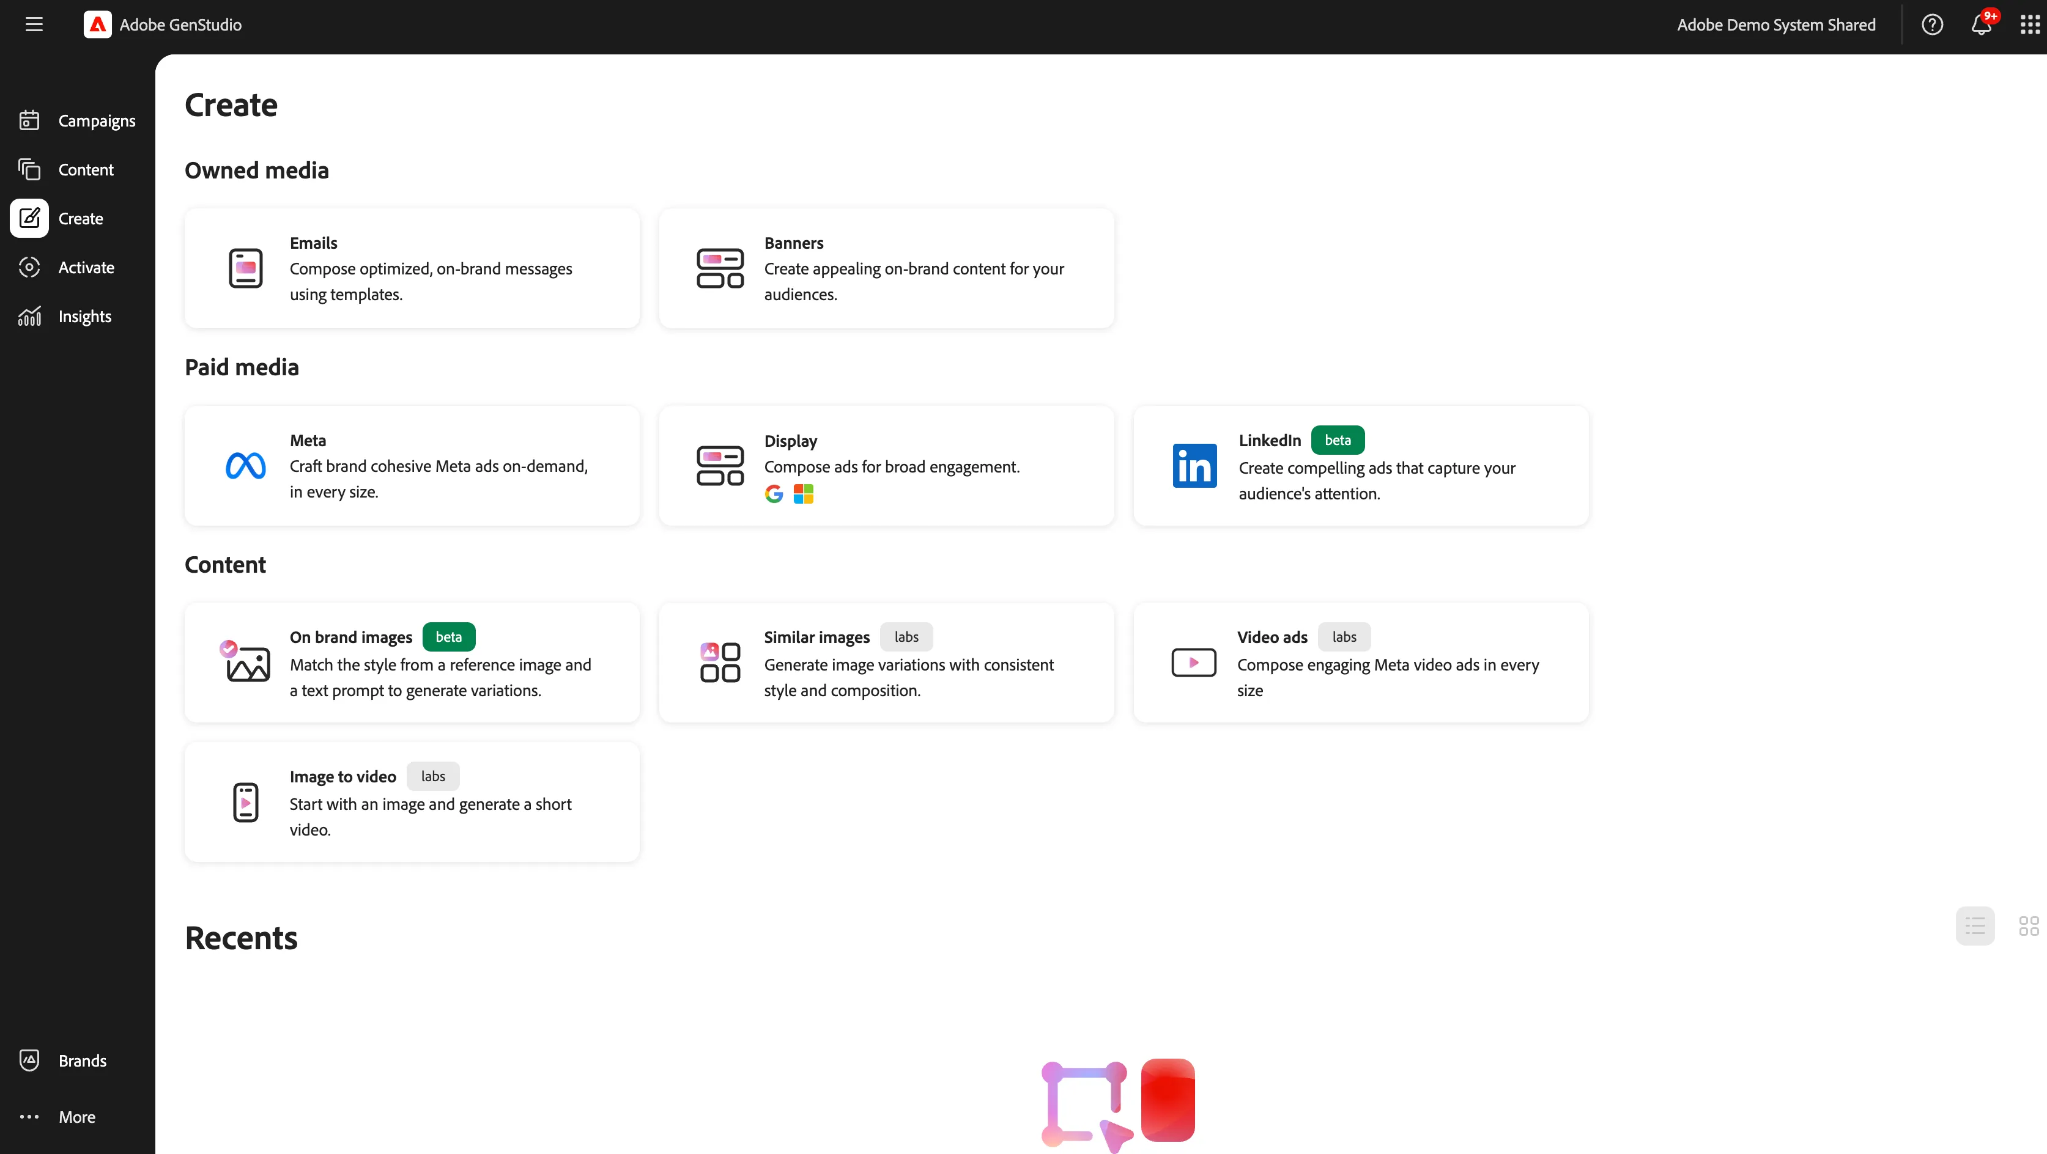
Task: Open the Banners title link
Action: (794, 243)
